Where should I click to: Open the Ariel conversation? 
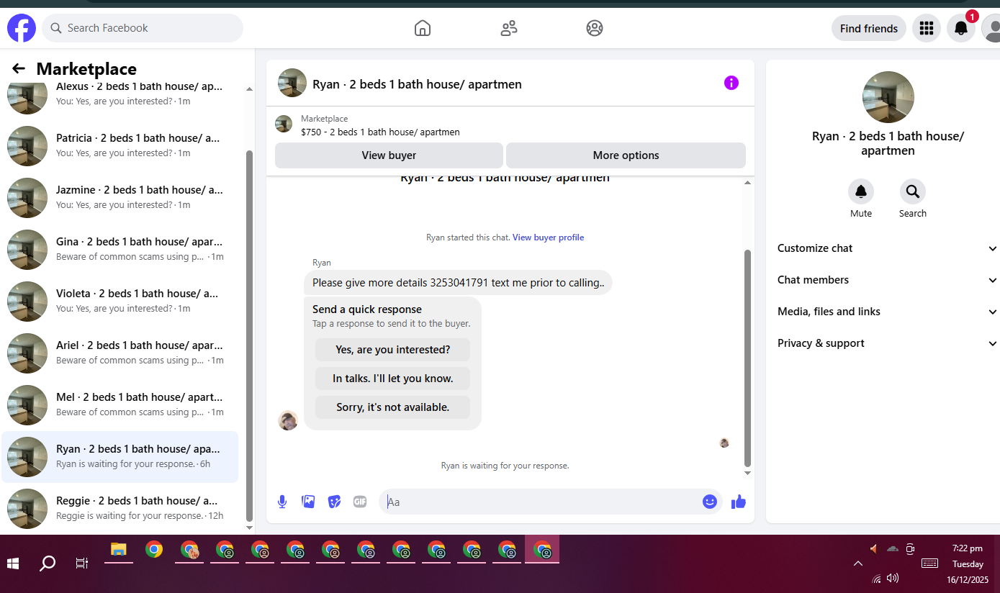120,353
